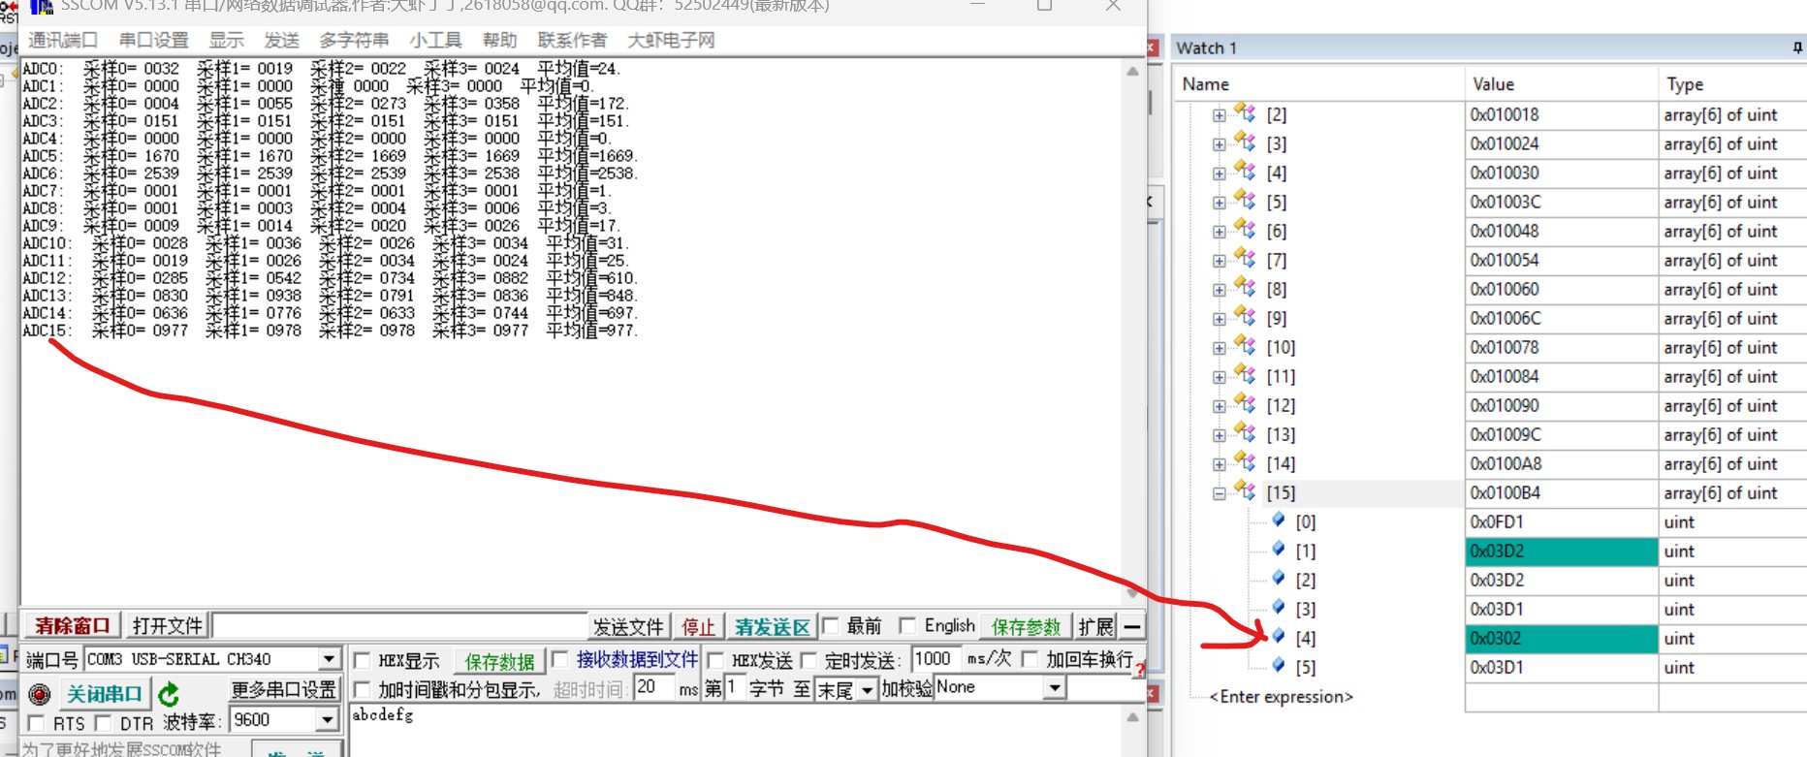Collapse the [15] array node in Watch
The image size is (1807, 757).
pyautogui.click(x=1219, y=493)
